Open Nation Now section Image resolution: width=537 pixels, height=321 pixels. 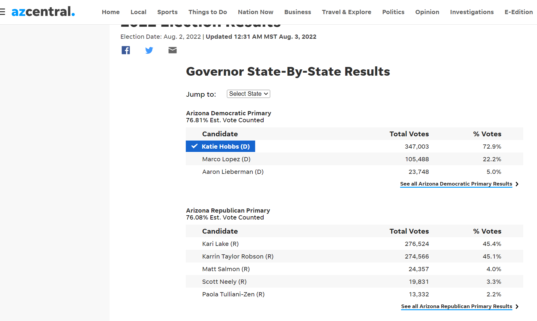coord(256,12)
